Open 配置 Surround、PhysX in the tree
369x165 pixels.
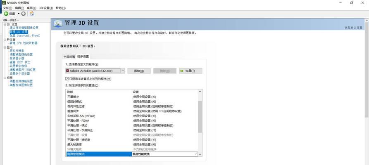(25, 35)
